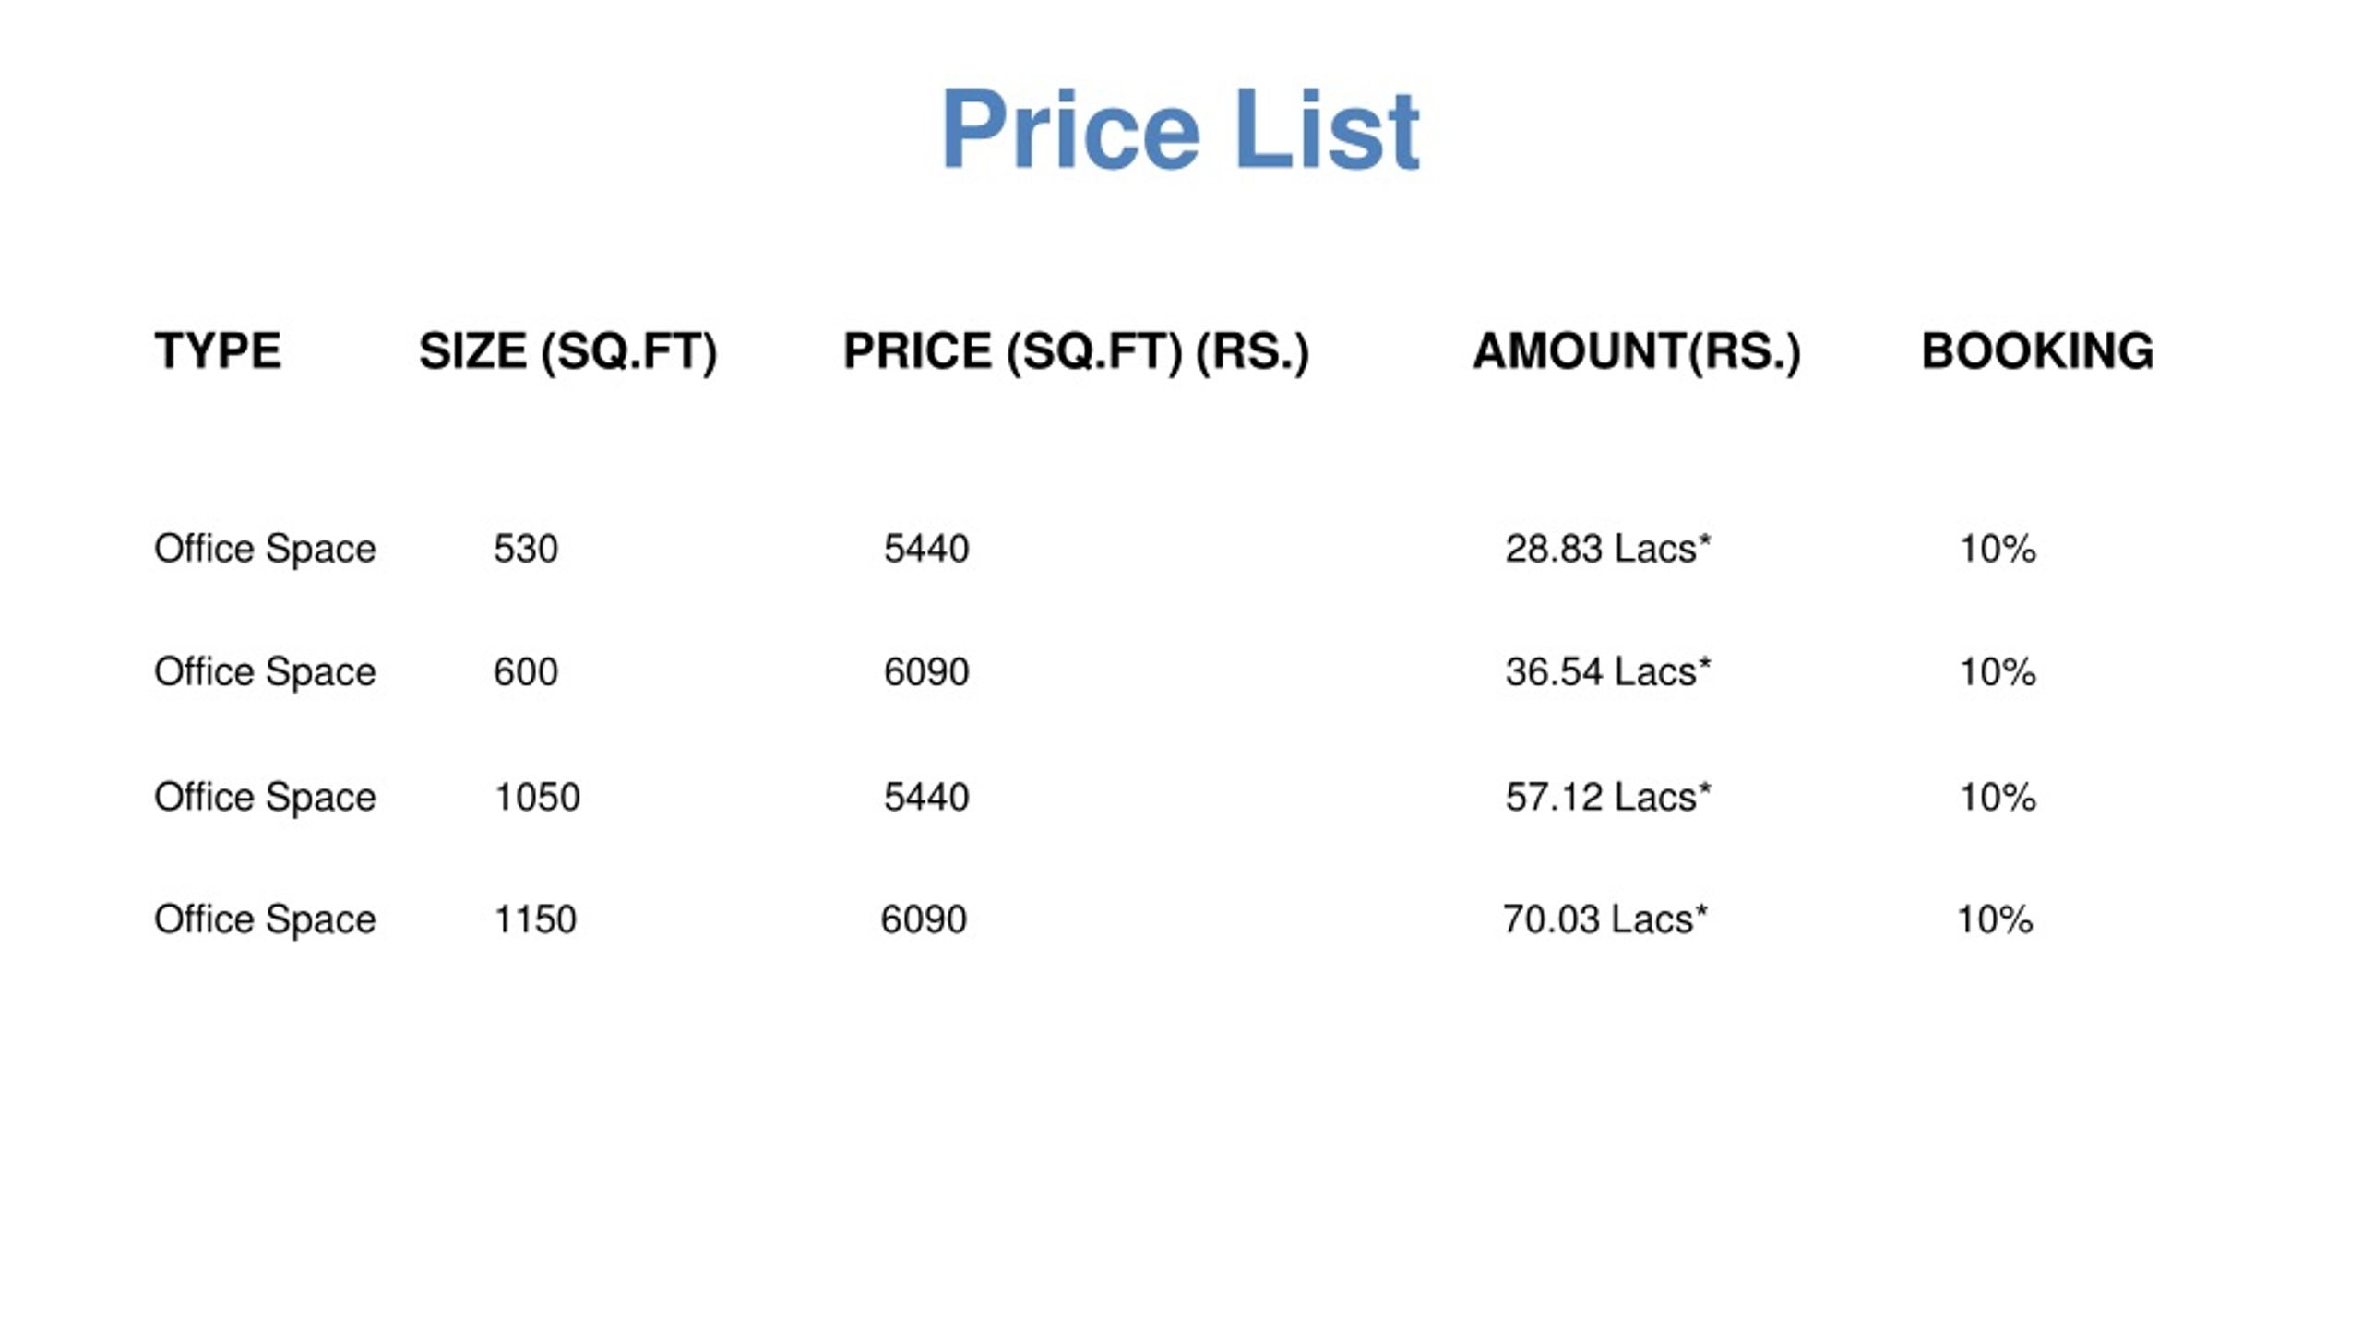Click the last row's 6090 price
This screenshot has height=1328, width=2362.
tap(924, 919)
